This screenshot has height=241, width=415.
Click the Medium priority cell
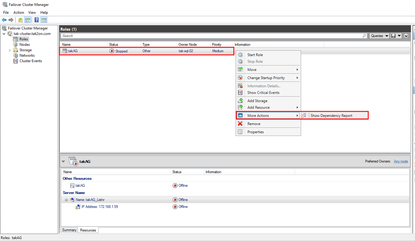point(218,51)
